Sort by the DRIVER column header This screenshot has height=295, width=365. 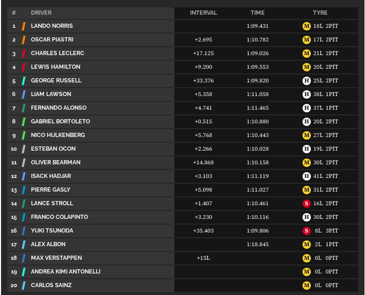click(x=41, y=13)
